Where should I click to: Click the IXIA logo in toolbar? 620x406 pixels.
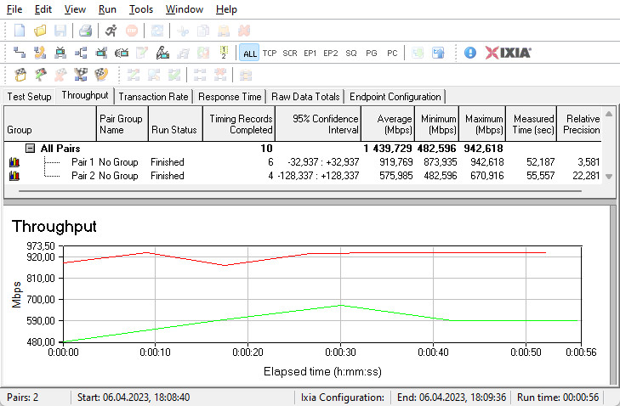509,53
